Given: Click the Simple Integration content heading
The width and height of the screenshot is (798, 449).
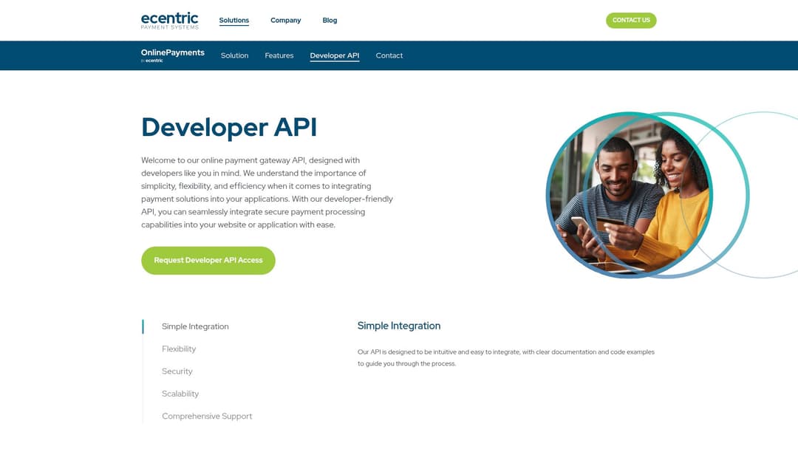Looking at the screenshot, I should [x=398, y=326].
